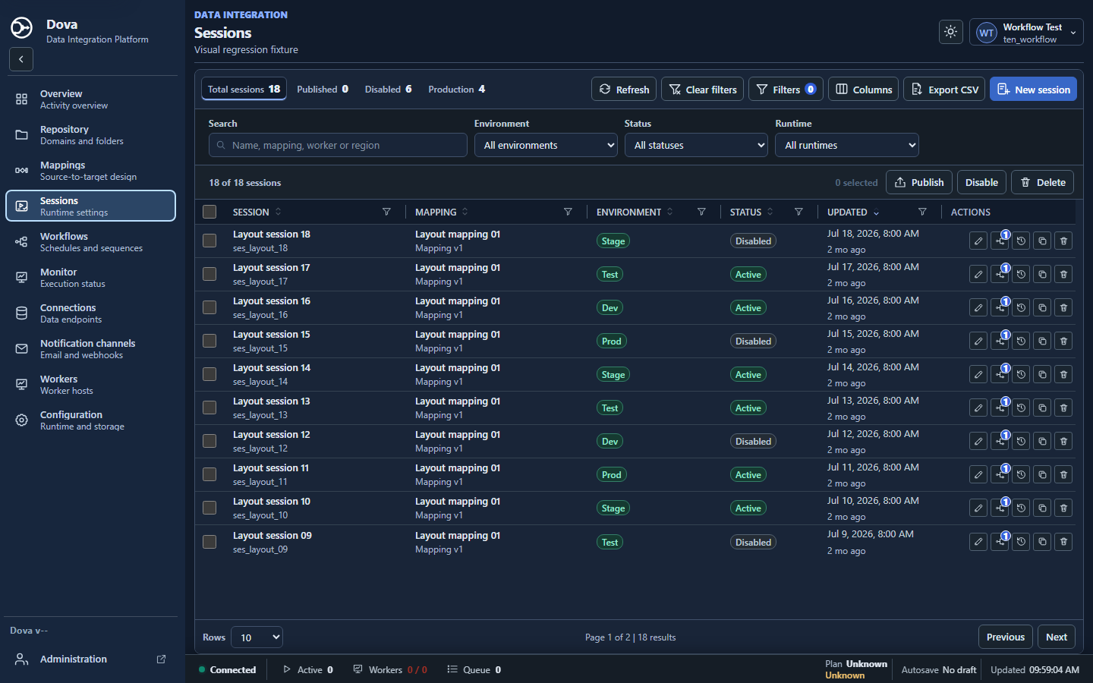Go to Mappings in sidebar
The image size is (1093, 683).
(x=91, y=170)
